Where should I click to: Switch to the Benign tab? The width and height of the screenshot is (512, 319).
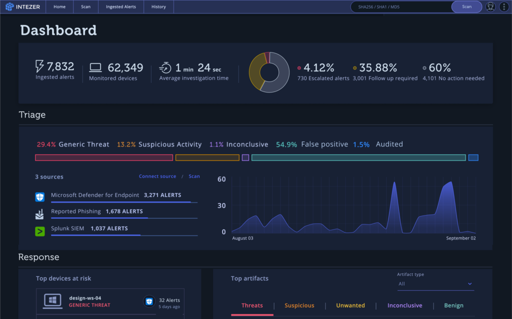pos(453,305)
